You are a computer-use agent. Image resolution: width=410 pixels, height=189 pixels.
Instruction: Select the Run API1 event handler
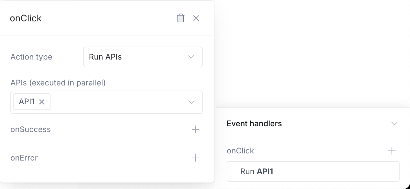pos(313,171)
